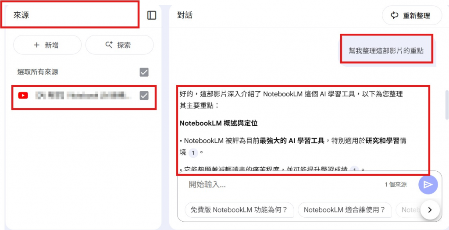Click the YouTube source icon
The image size is (449, 230).
tap(23, 96)
